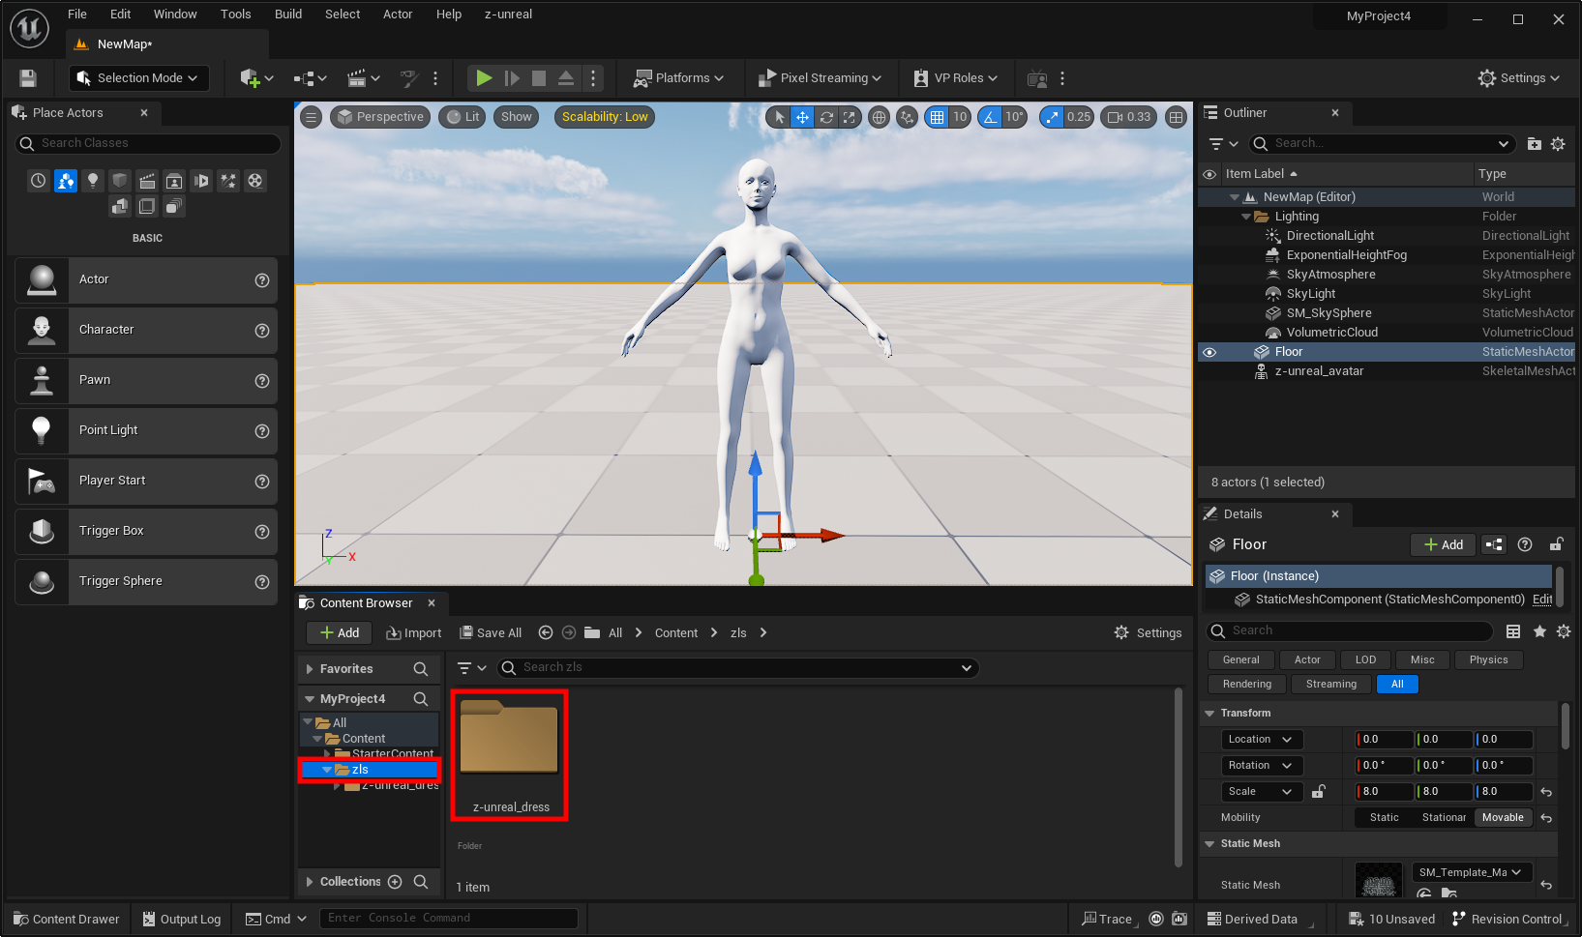This screenshot has width=1582, height=937.
Task: Select the Visual Effects category icon
Action: (x=228, y=181)
